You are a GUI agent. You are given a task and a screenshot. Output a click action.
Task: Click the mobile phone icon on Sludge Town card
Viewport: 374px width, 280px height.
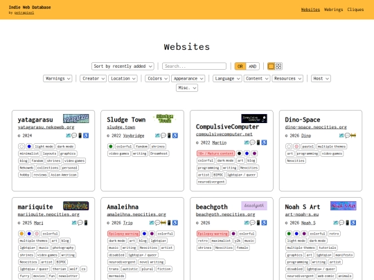pos(169,136)
